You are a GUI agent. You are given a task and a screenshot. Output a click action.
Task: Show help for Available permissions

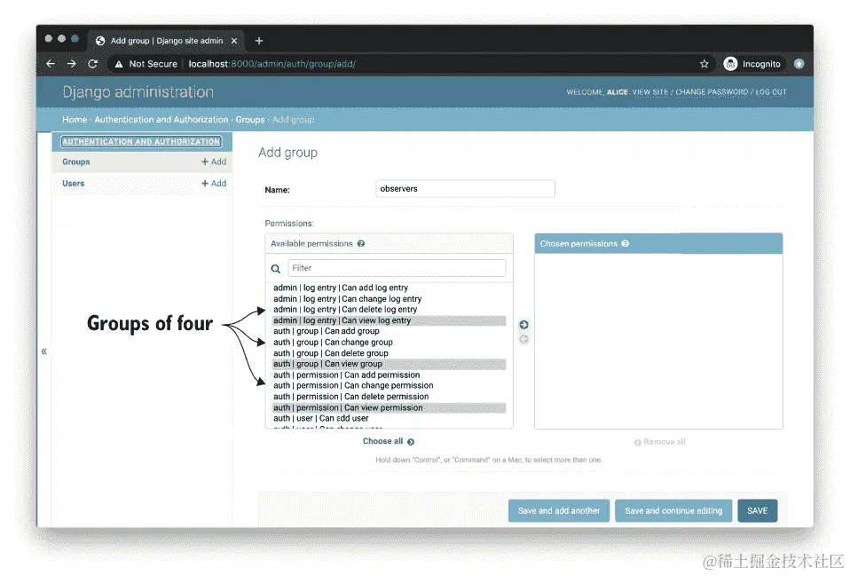tap(361, 243)
